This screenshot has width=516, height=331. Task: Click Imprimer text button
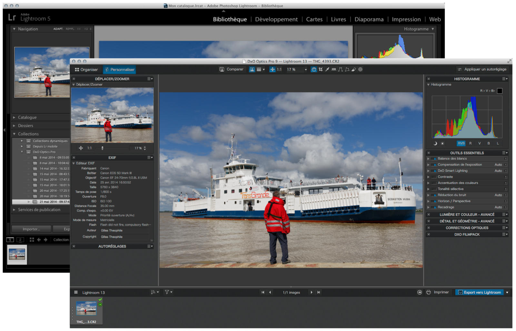click(441, 292)
